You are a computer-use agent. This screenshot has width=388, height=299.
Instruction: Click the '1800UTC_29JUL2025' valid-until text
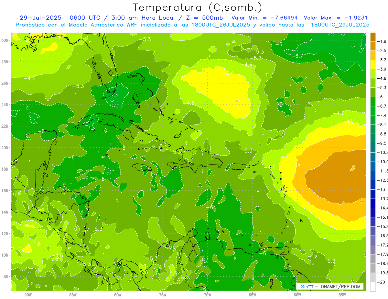point(340,25)
